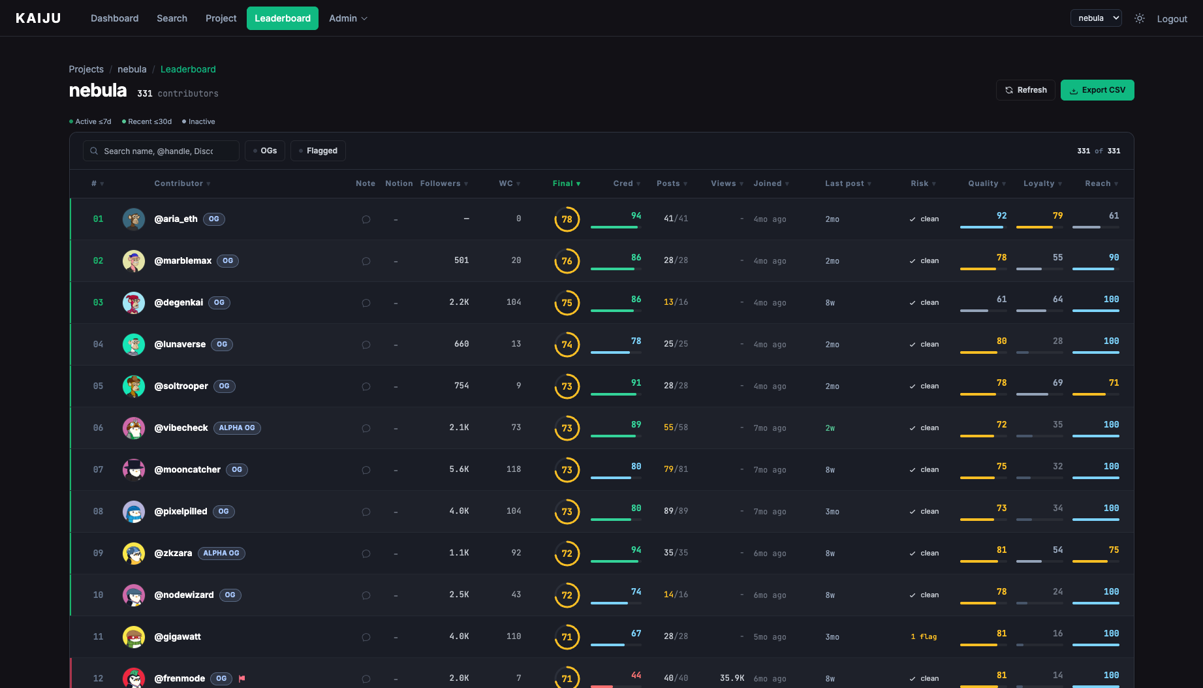This screenshot has height=688, width=1203.
Task: Log out of the account
Action: [1172, 19]
